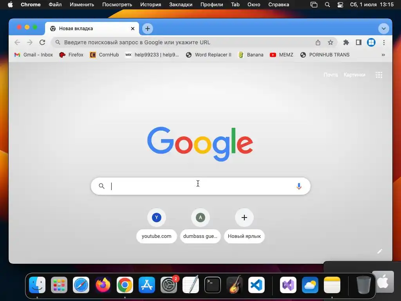401x301 pixels.
Task: Click the browser forward arrow
Action: (x=30, y=42)
